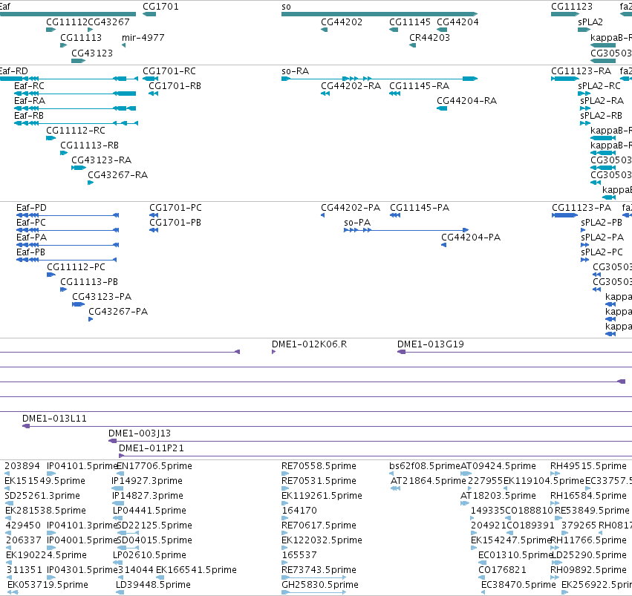
Task: Select the Eaf-RC transcript label
Action: pos(29,86)
